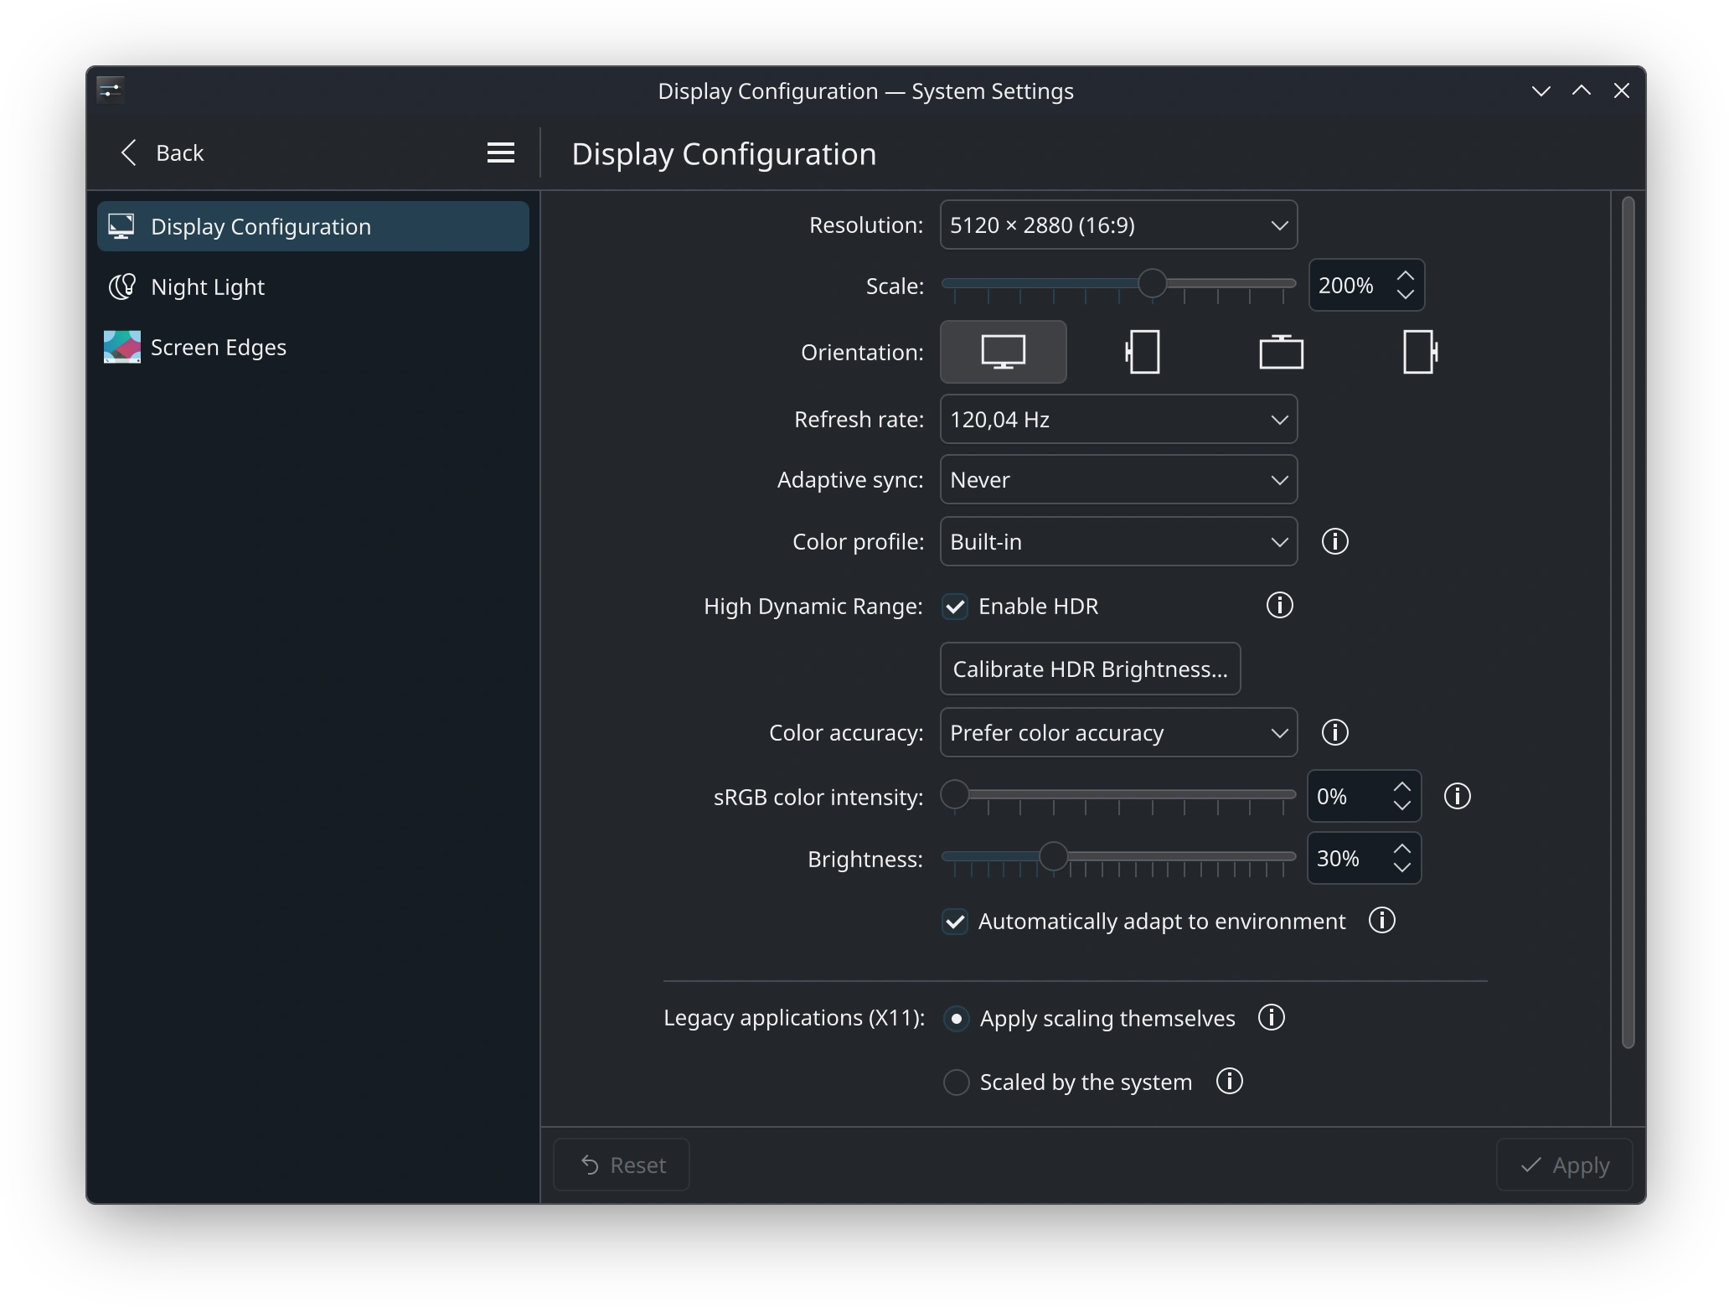Decrease sRGB intensity with down arrow

coord(1401,805)
